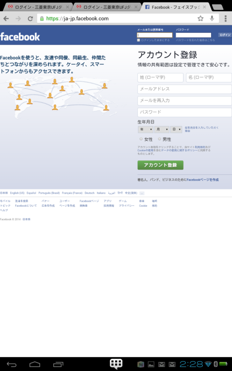Close the Facebook tab
The width and height of the screenshot is (232, 371).
point(204,7)
